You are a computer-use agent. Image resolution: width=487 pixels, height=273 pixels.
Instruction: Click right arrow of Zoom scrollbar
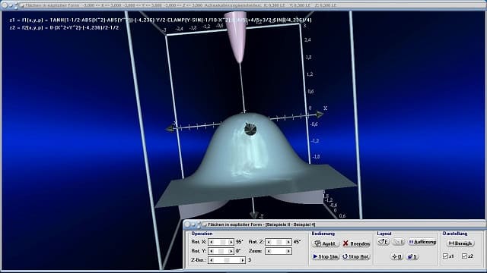pos(288,251)
